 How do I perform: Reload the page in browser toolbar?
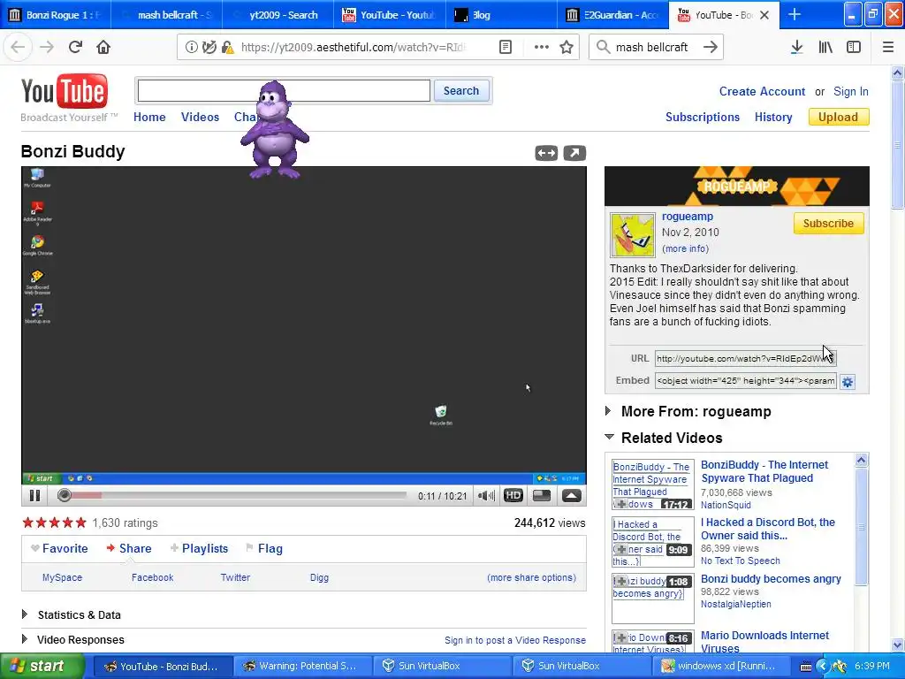pyautogui.click(x=75, y=47)
